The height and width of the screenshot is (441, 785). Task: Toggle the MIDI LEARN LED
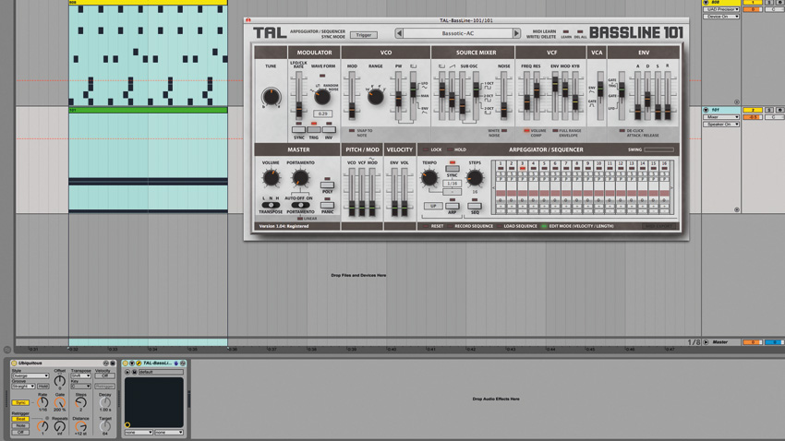click(x=566, y=31)
